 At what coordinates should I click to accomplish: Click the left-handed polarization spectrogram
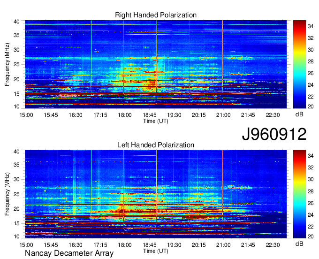[x=156, y=194]
